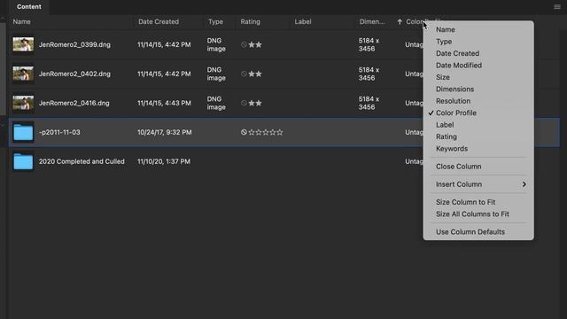
Task: Click the reject icon for JenRomero2_0402.dng
Action: click(244, 74)
